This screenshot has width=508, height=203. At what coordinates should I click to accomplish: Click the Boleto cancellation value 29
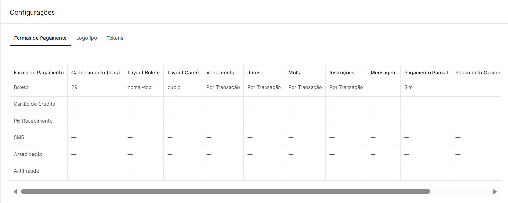click(x=74, y=87)
